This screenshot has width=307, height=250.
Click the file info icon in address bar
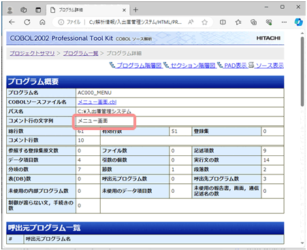click(x=61, y=22)
